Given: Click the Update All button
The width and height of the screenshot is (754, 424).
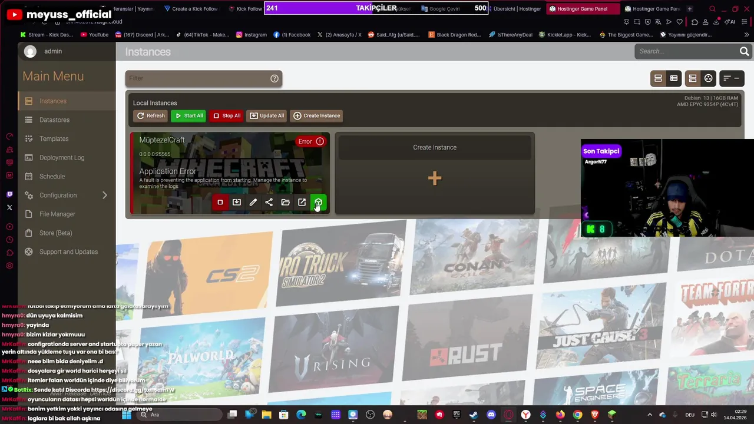Looking at the screenshot, I should click(267, 116).
